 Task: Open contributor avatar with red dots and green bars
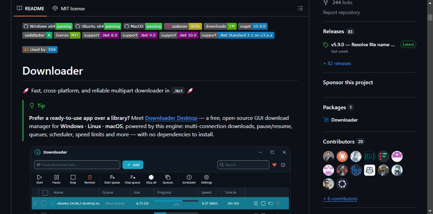click(x=383, y=156)
